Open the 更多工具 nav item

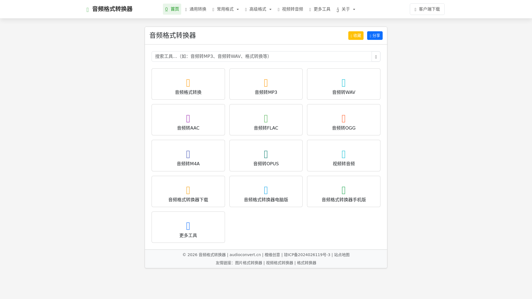(320, 9)
